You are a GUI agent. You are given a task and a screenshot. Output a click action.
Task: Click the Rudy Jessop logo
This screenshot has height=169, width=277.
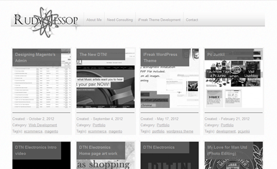coord(46,22)
